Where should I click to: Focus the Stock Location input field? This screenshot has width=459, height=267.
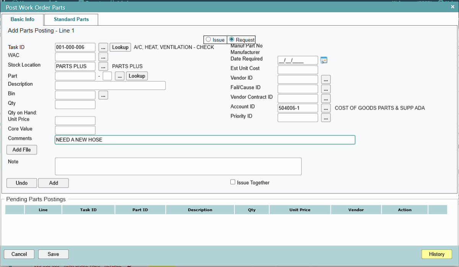click(75, 66)
